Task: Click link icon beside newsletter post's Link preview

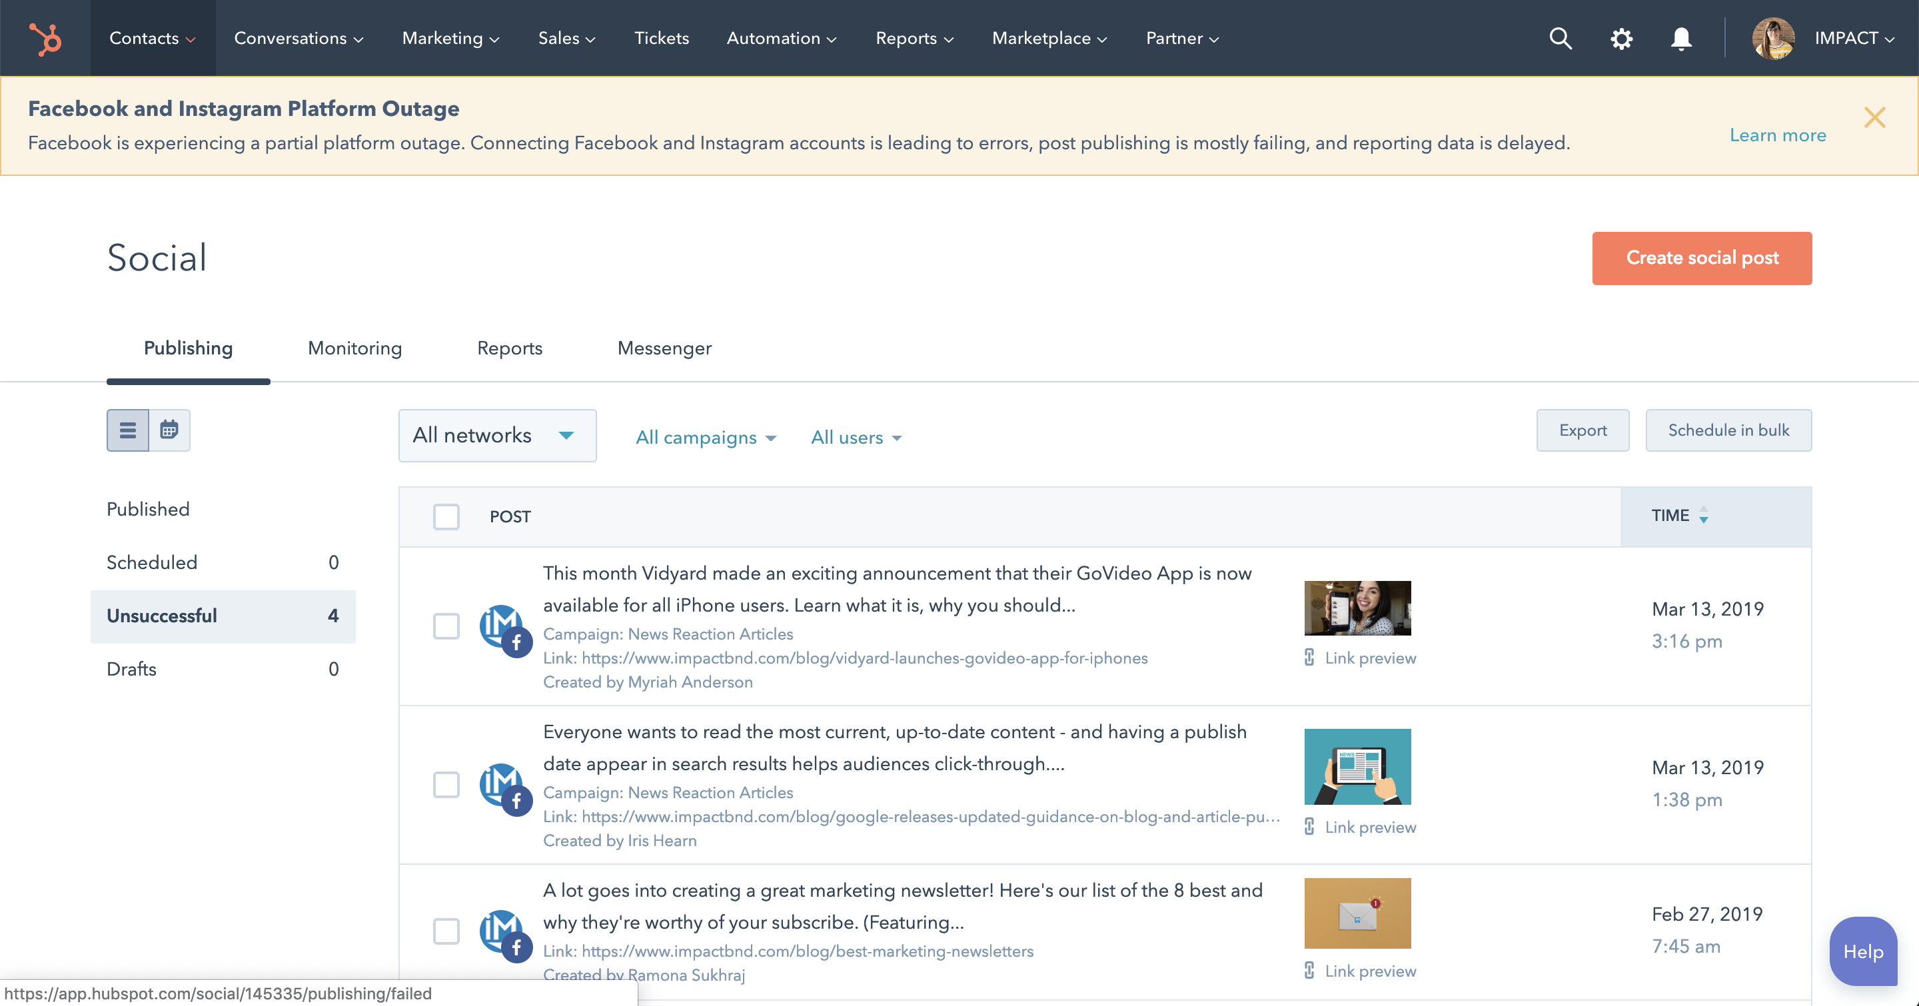Action: click(x=1309, y=970)
